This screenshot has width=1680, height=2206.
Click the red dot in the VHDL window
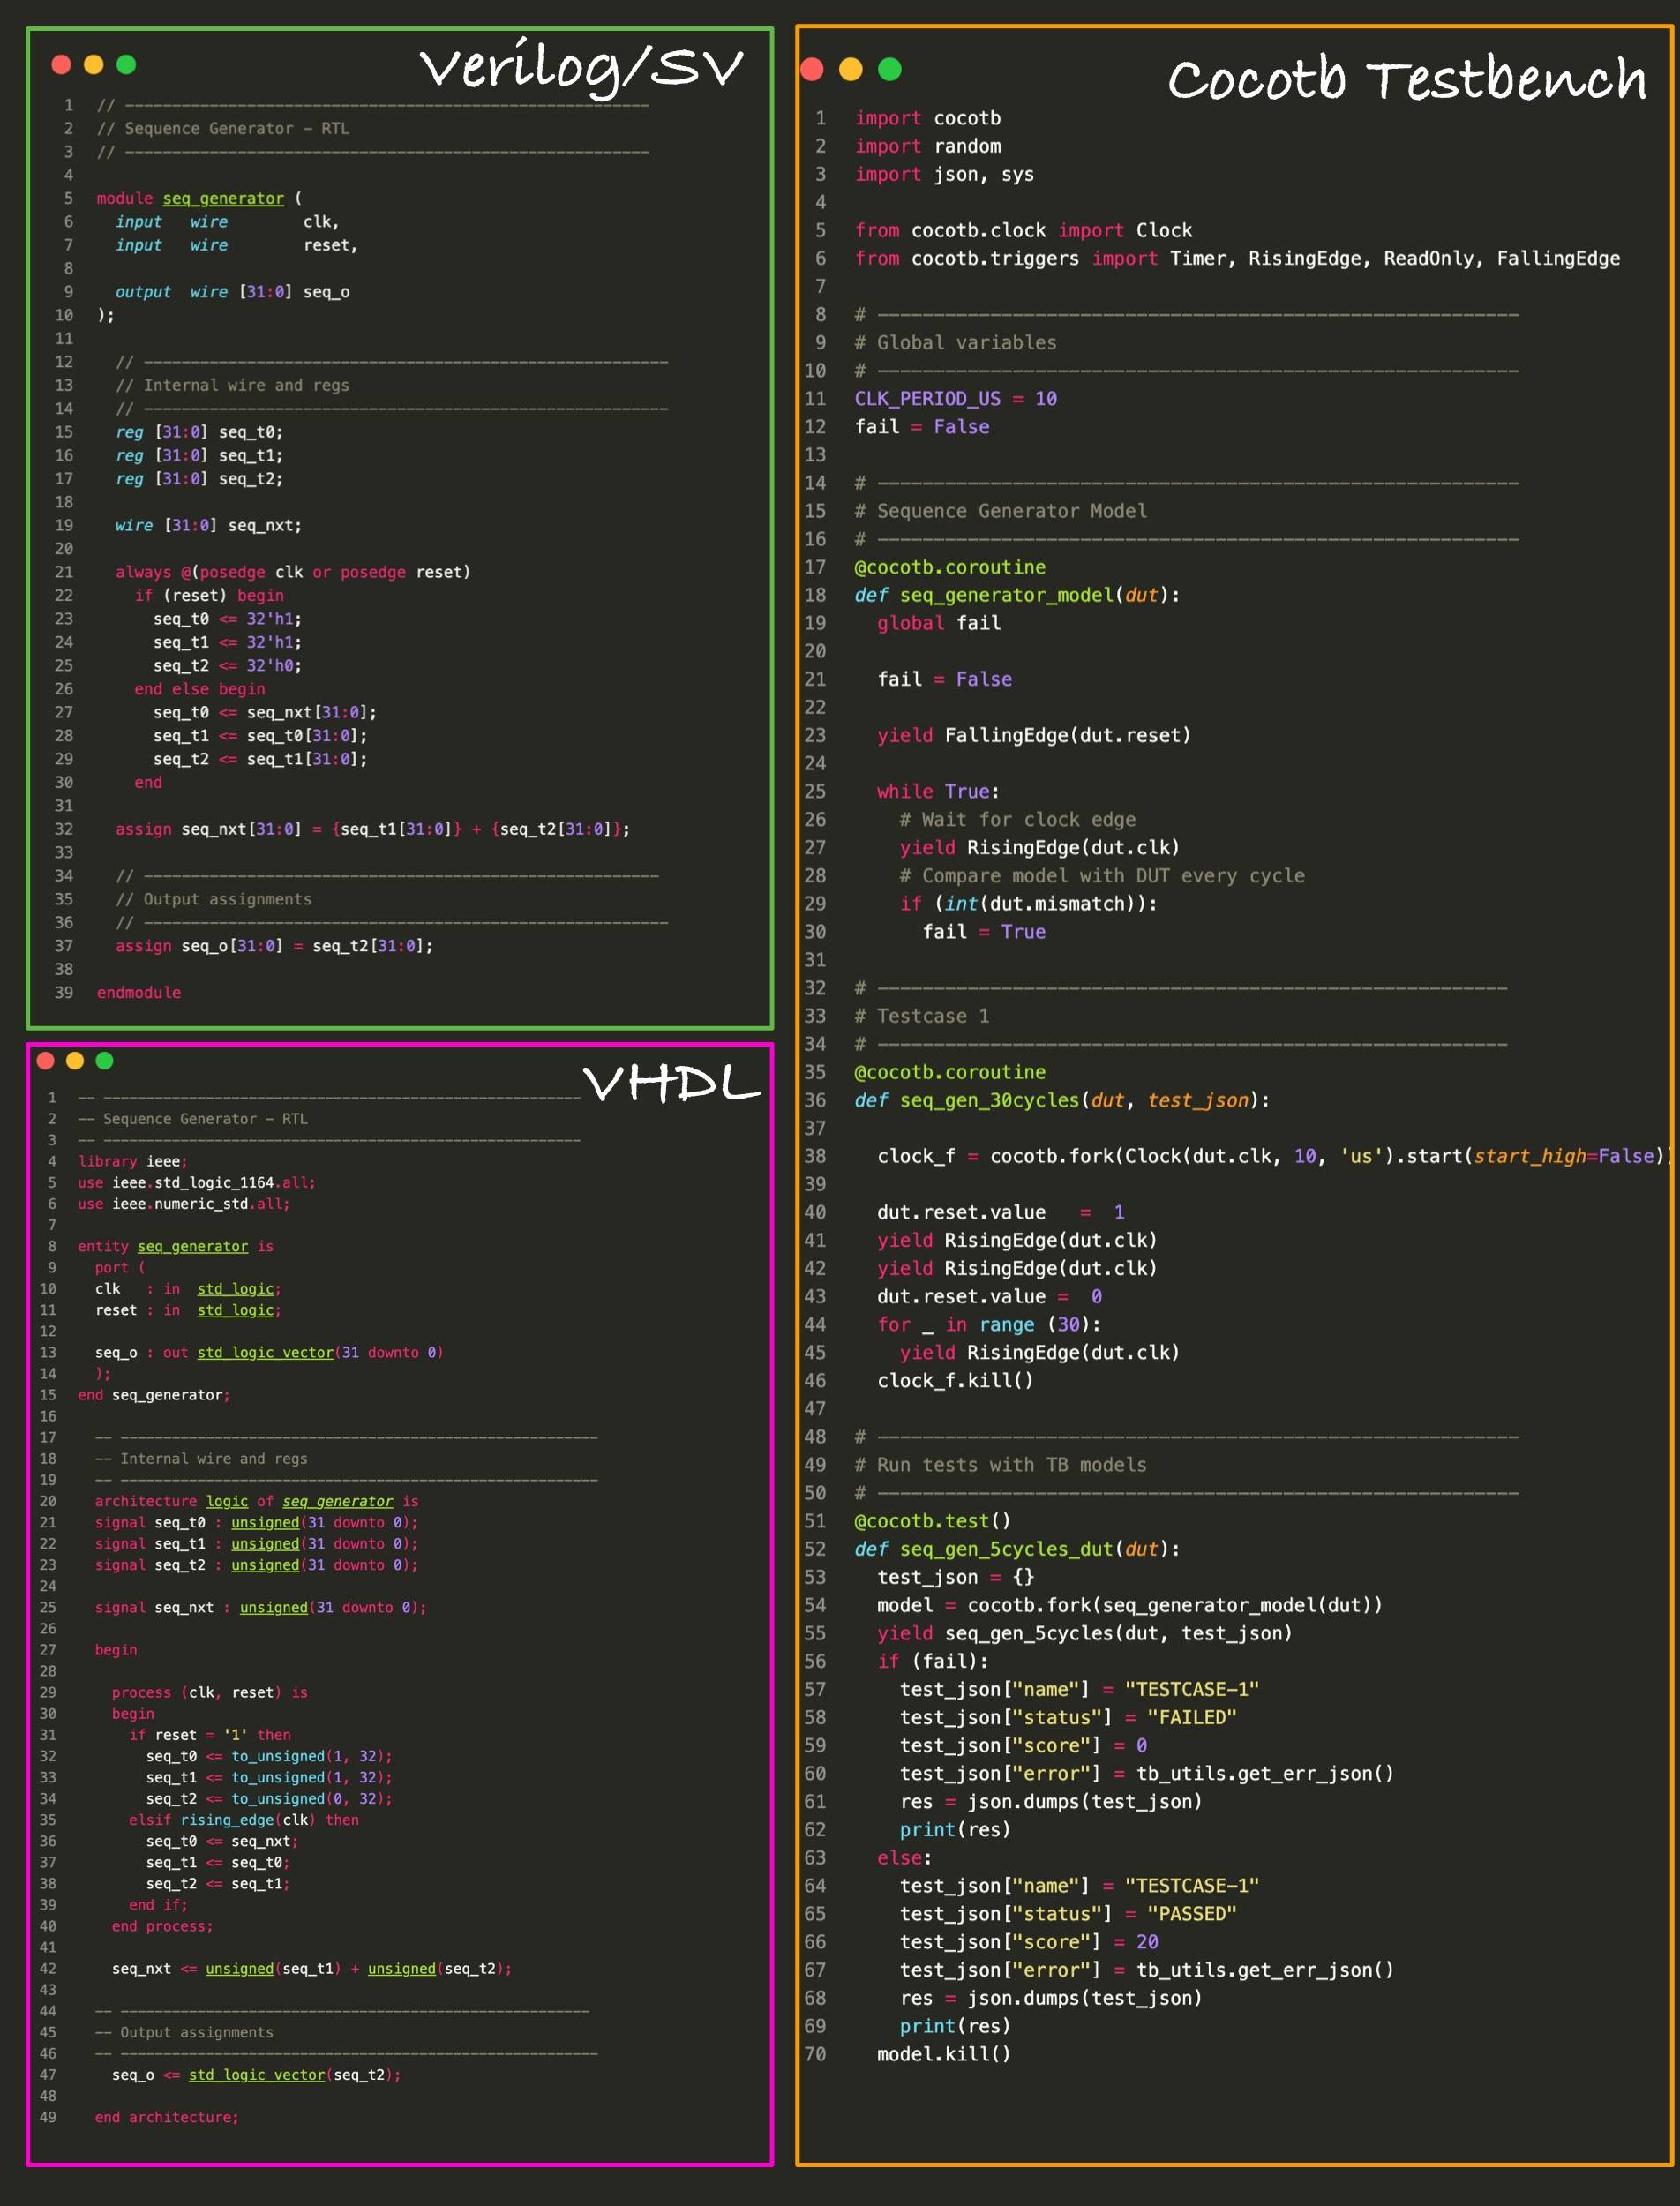[x=45, y=1061]
